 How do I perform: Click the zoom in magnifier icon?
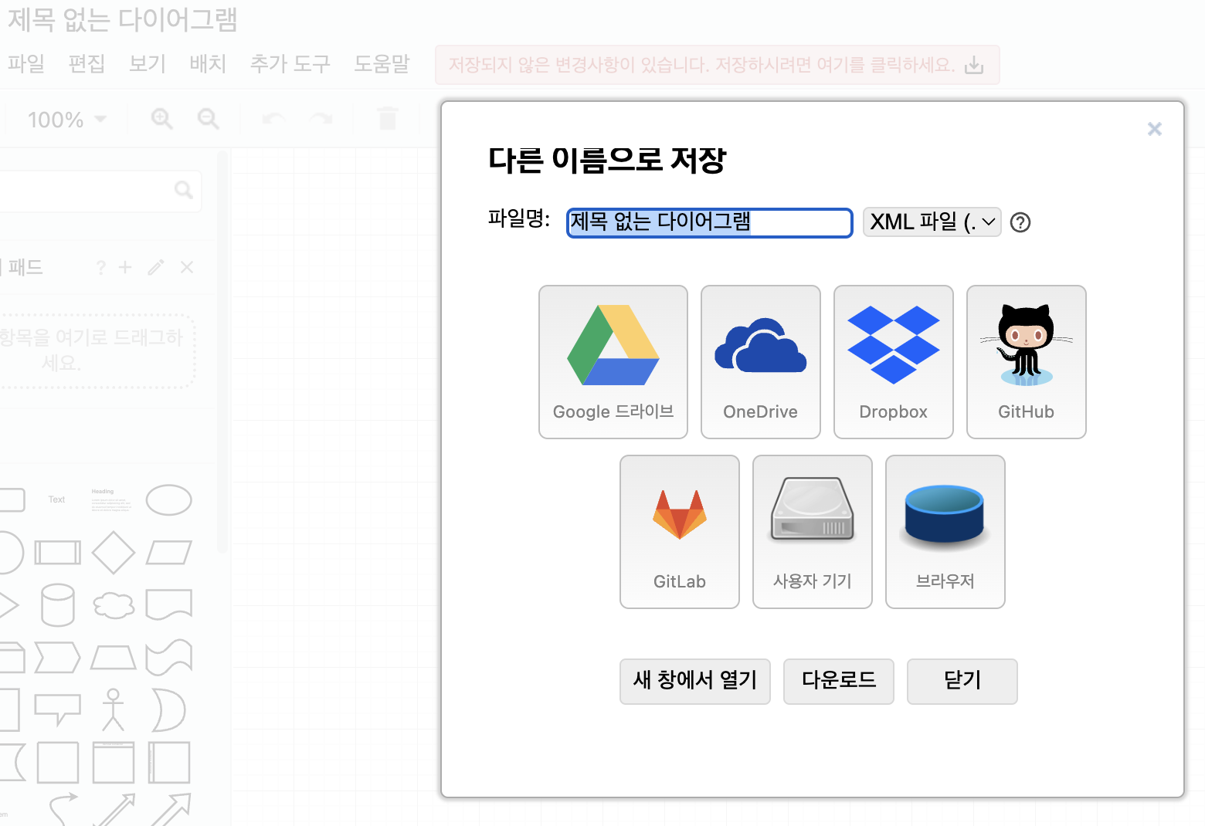coord(162,119)
